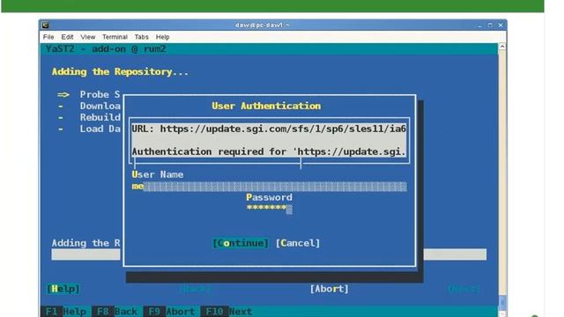Click the F9 Abort function key label
Image resolution: width=564 pixels, height=317 pixels.
click(x=170, y=311)
